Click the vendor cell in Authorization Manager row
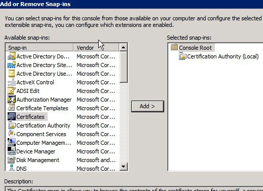The height and width of the screenshot is (191, 263). click(x=96, y=100)
